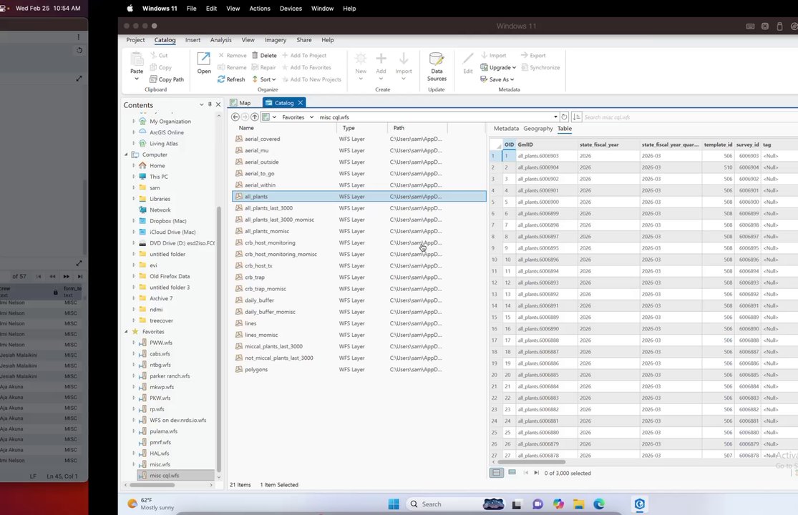This screenshot has width=798, height=515.
Task: Click the Synchronize metadata tool
Action: [x=540, y=67]
